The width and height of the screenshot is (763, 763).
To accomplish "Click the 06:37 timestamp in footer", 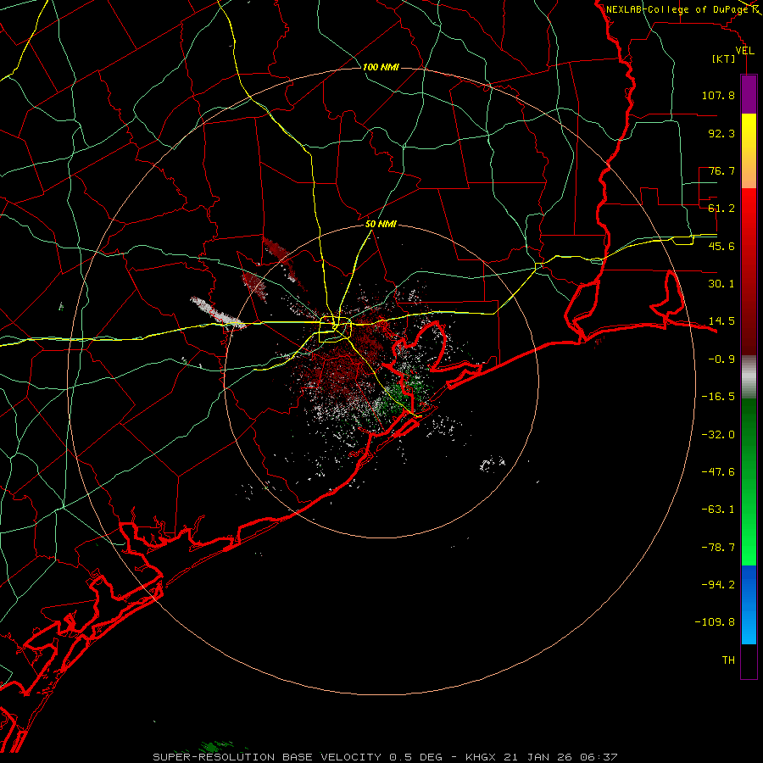I will click(x=599, y=757).
